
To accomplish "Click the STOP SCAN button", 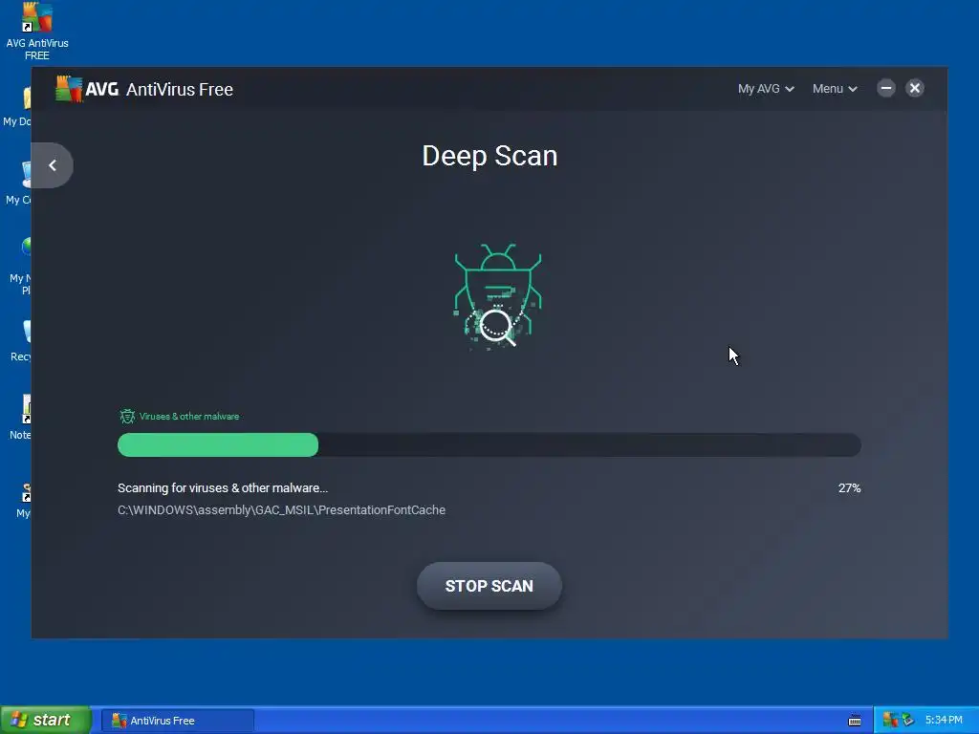I will (x=489, y=586).
